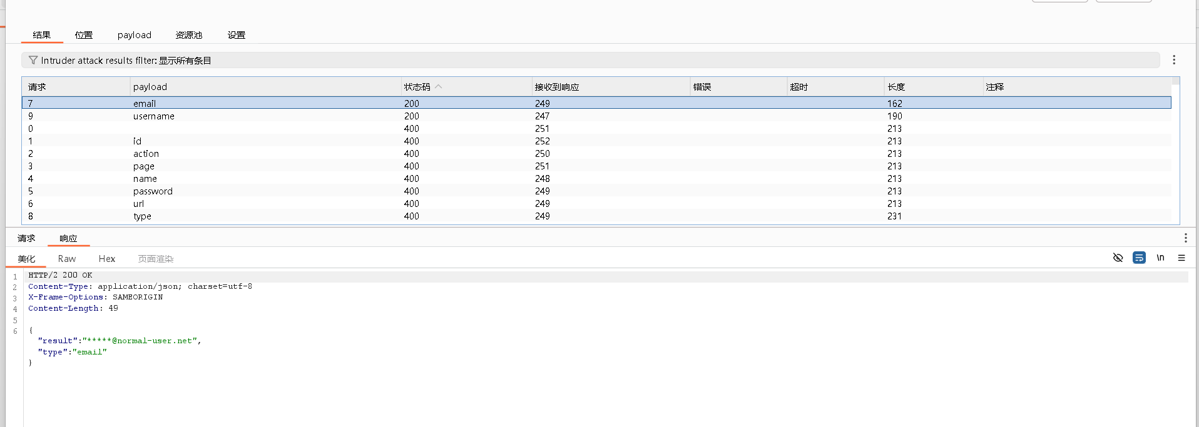Viewport: 1199px width, 427px height.
Task: Sort by the 长度 column header
Action: 933,87
